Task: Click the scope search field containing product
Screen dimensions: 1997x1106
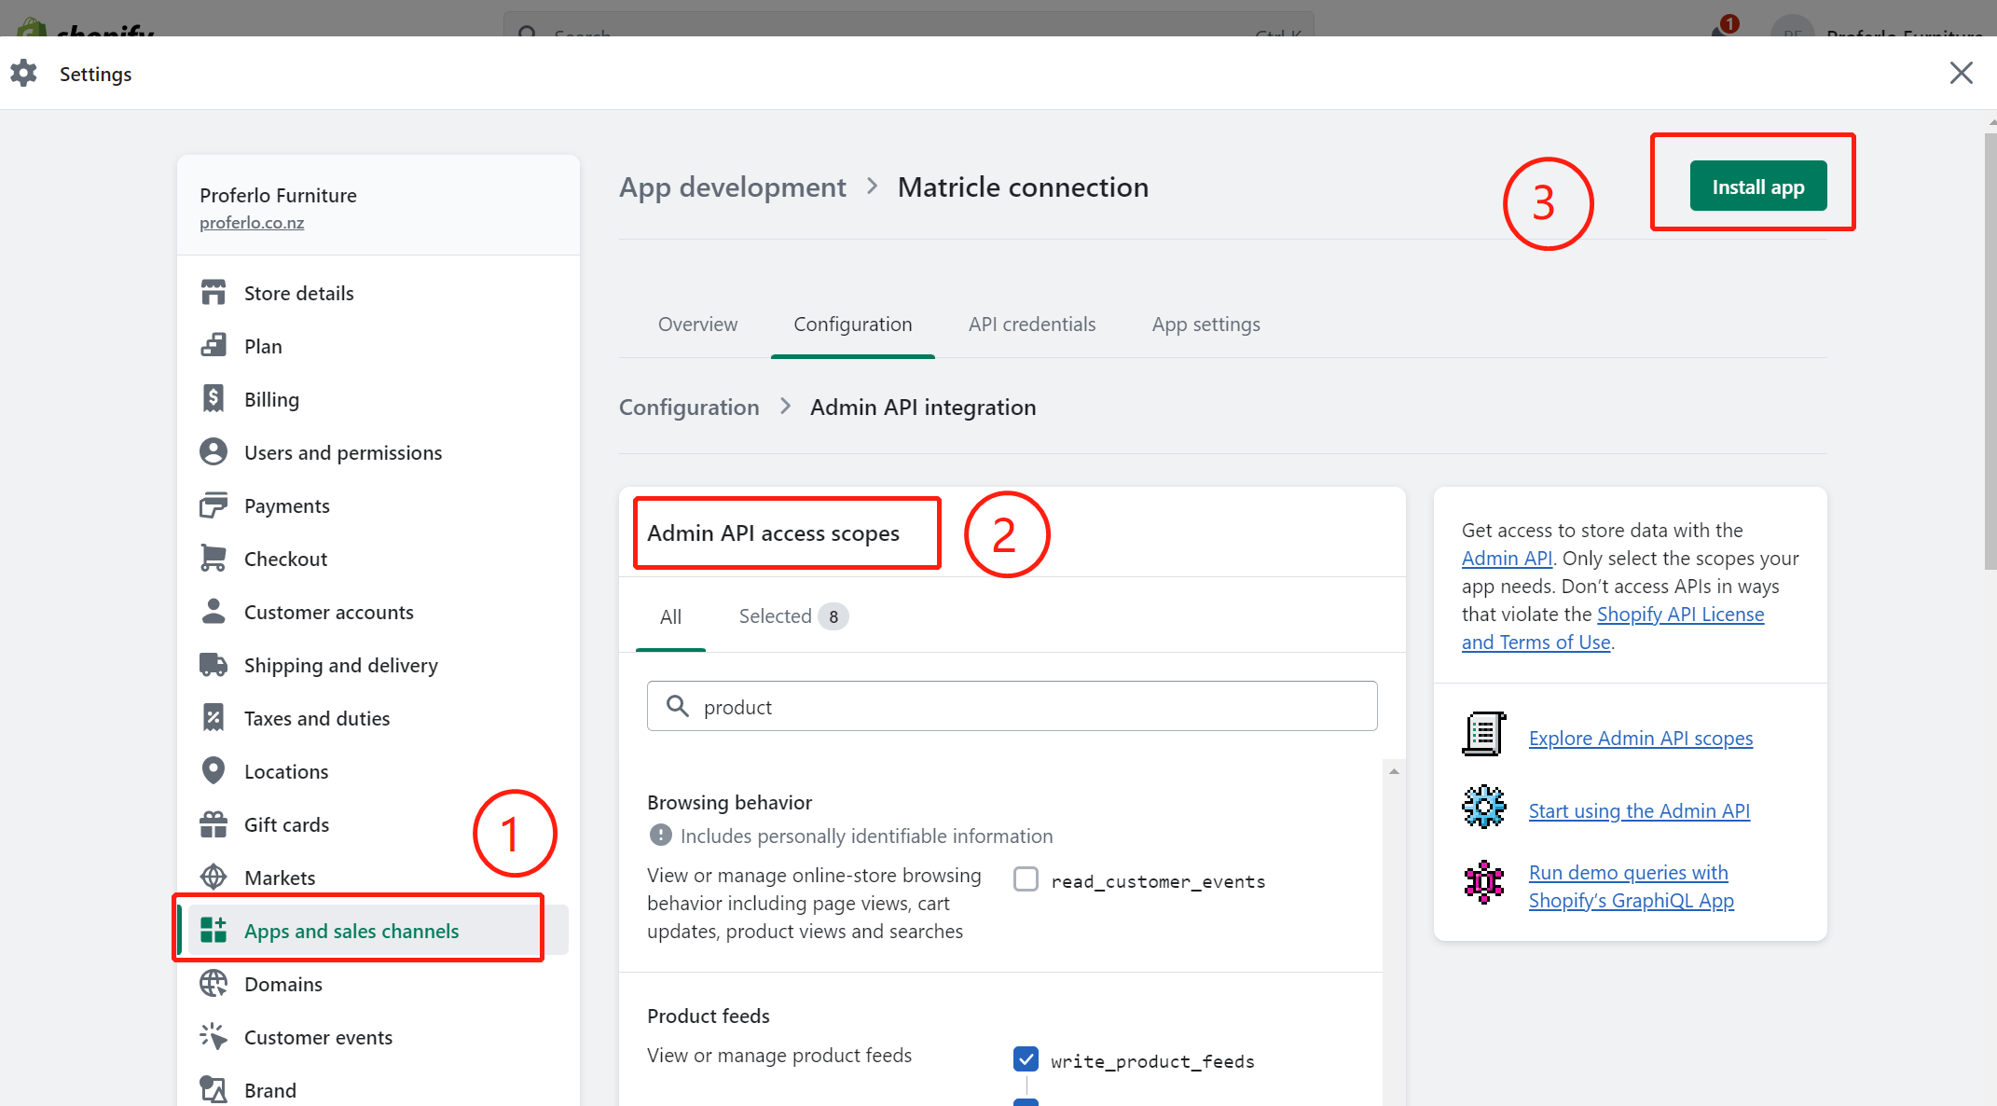Action: click(1012, 707)
